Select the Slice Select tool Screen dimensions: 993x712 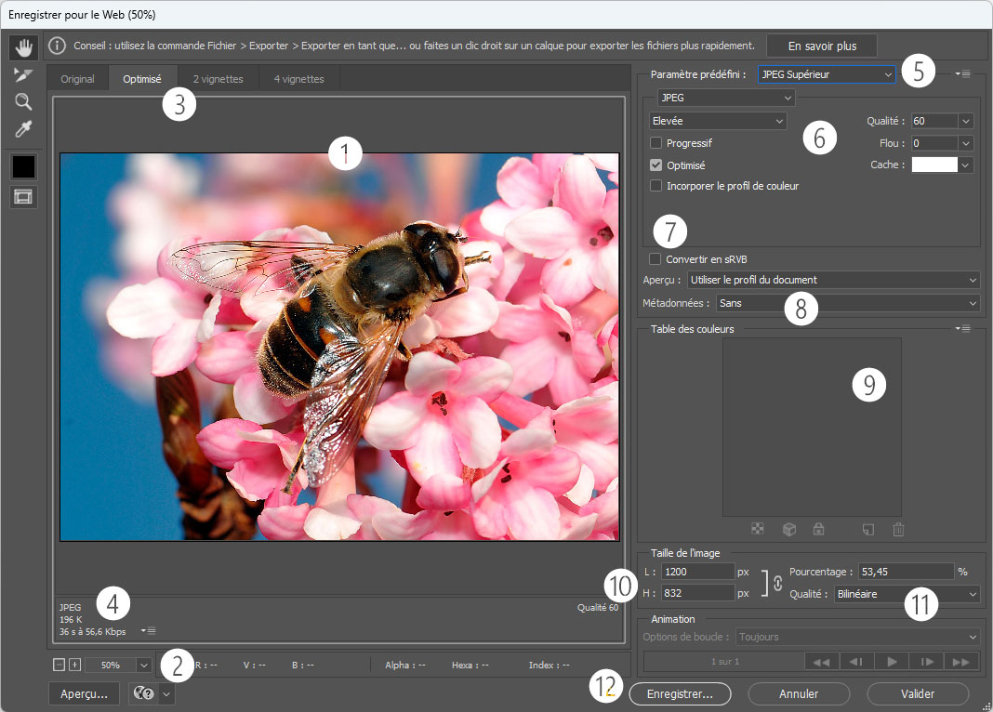23,74
